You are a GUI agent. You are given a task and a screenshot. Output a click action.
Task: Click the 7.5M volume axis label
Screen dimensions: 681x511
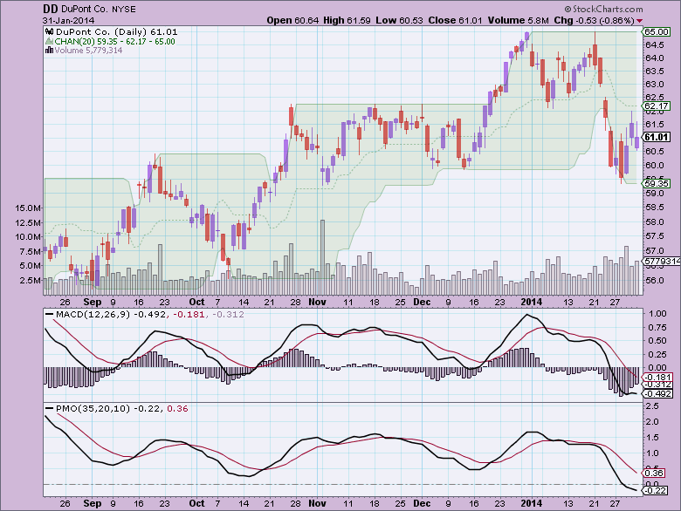coord(30,252)
